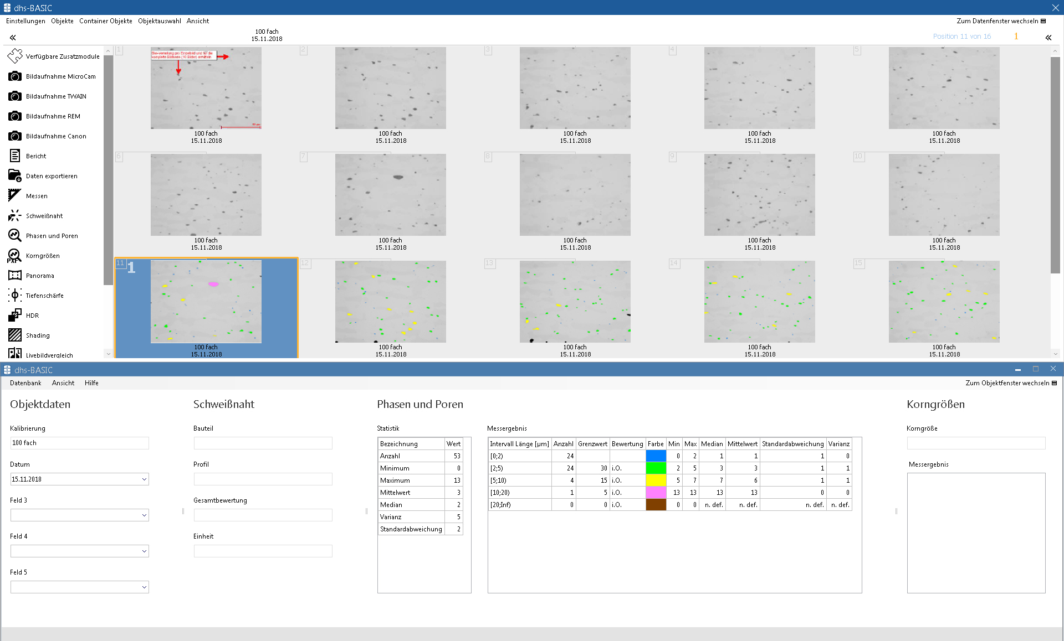Expand the Feld 3 dropdown

pyautogui.click(x=144, y=515)
